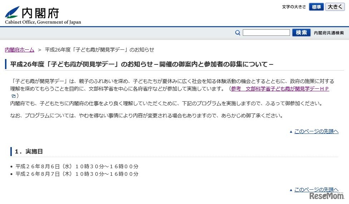Click the 文字の大きさ label

pos(294,7)
